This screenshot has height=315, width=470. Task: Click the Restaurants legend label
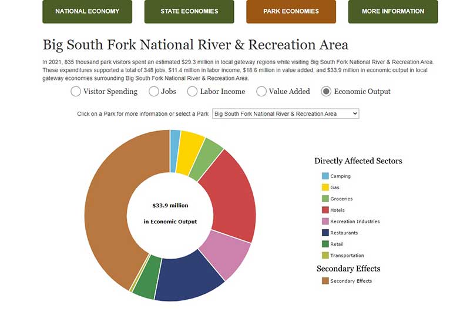tap(344, 233)
